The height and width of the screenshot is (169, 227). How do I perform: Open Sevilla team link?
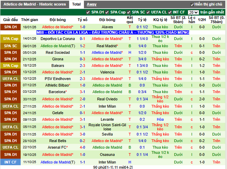tap(107, 134)
